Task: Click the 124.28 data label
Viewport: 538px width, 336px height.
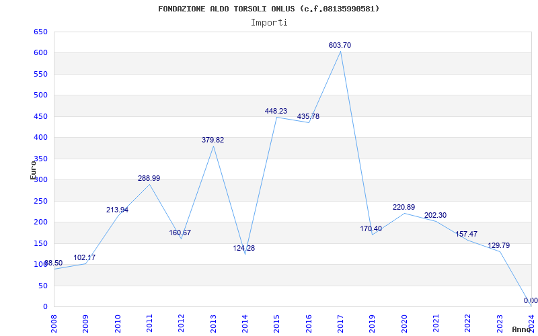Action: pyautogui.click(x=244, y=248)
